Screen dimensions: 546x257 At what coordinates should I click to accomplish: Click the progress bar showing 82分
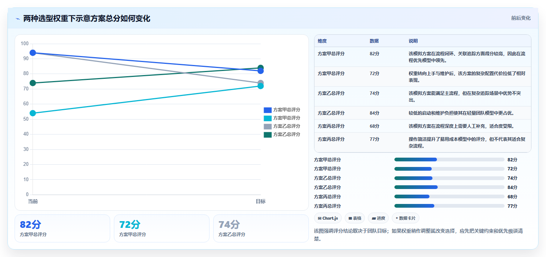(449, 160)
